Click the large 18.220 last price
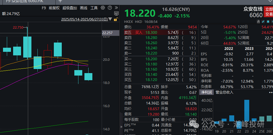The width and height of the screenshot is (273, 135). [139, 13]
